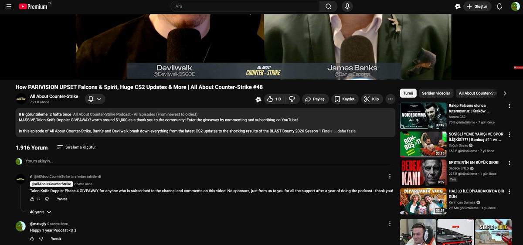Screen dimensions: 523x245
Task: Select the Tümü filter chip
Action: point(408,93)
